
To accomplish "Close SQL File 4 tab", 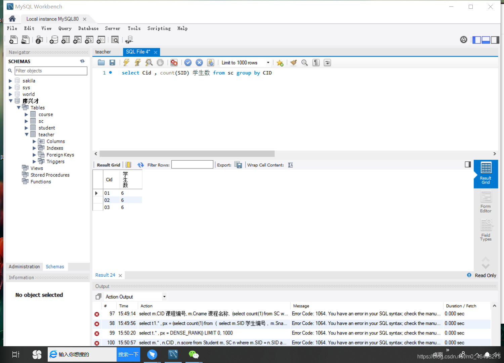I will 156,52.
